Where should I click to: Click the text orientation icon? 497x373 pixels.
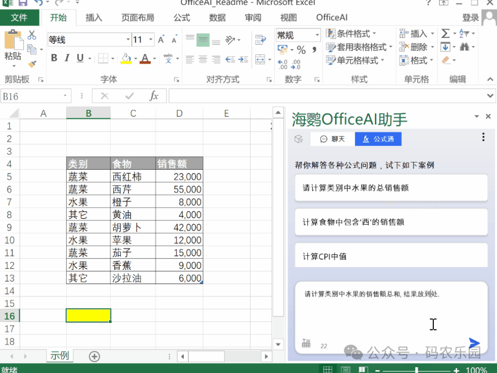point(230,40)
